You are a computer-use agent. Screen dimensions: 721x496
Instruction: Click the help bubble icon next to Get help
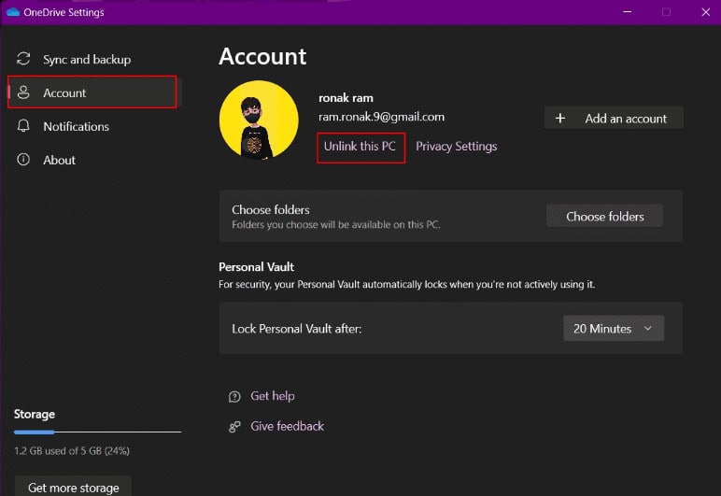[234, 396]
